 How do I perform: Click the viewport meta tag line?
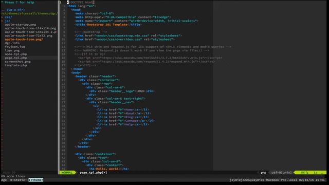click(136, 21)
